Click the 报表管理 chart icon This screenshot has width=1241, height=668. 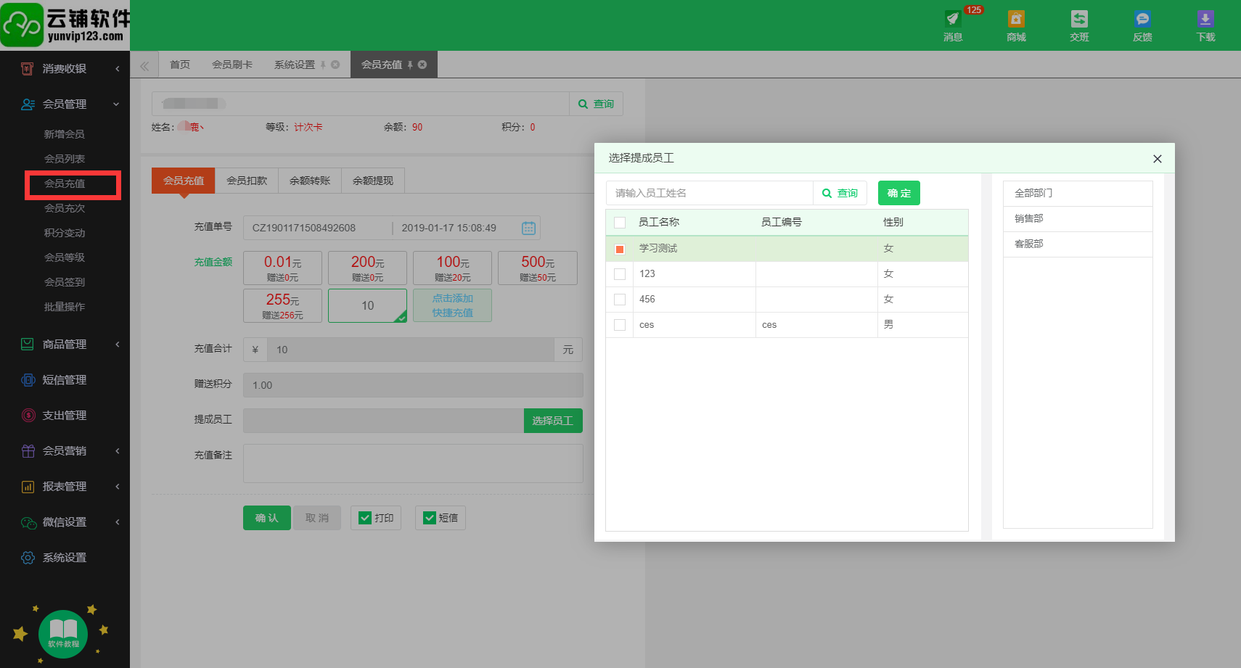click(28, 487)
